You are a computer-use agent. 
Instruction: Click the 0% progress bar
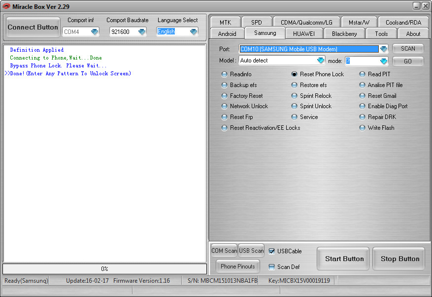[105, 268]
